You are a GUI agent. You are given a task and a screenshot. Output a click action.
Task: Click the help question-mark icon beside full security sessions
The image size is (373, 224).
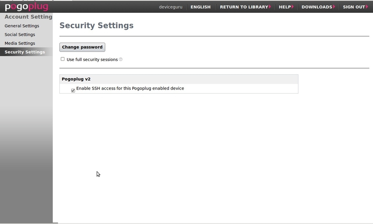[121, 59]
